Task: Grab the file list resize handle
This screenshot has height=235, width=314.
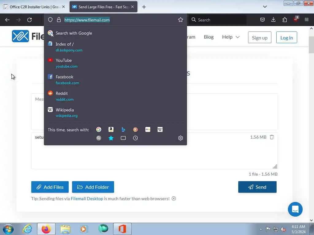Action: pos(275,166)
